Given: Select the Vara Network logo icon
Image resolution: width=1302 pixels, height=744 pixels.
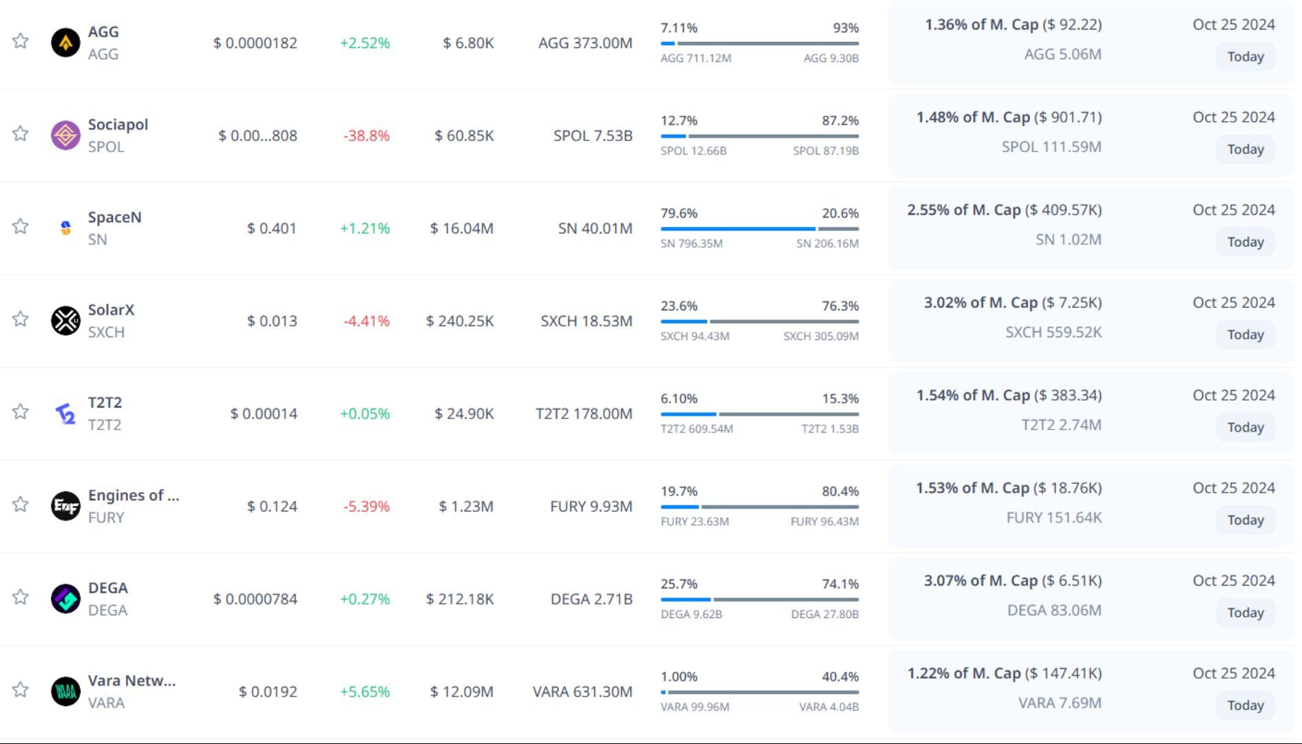Looking at the screenshot, I should (x=65, y=692).
